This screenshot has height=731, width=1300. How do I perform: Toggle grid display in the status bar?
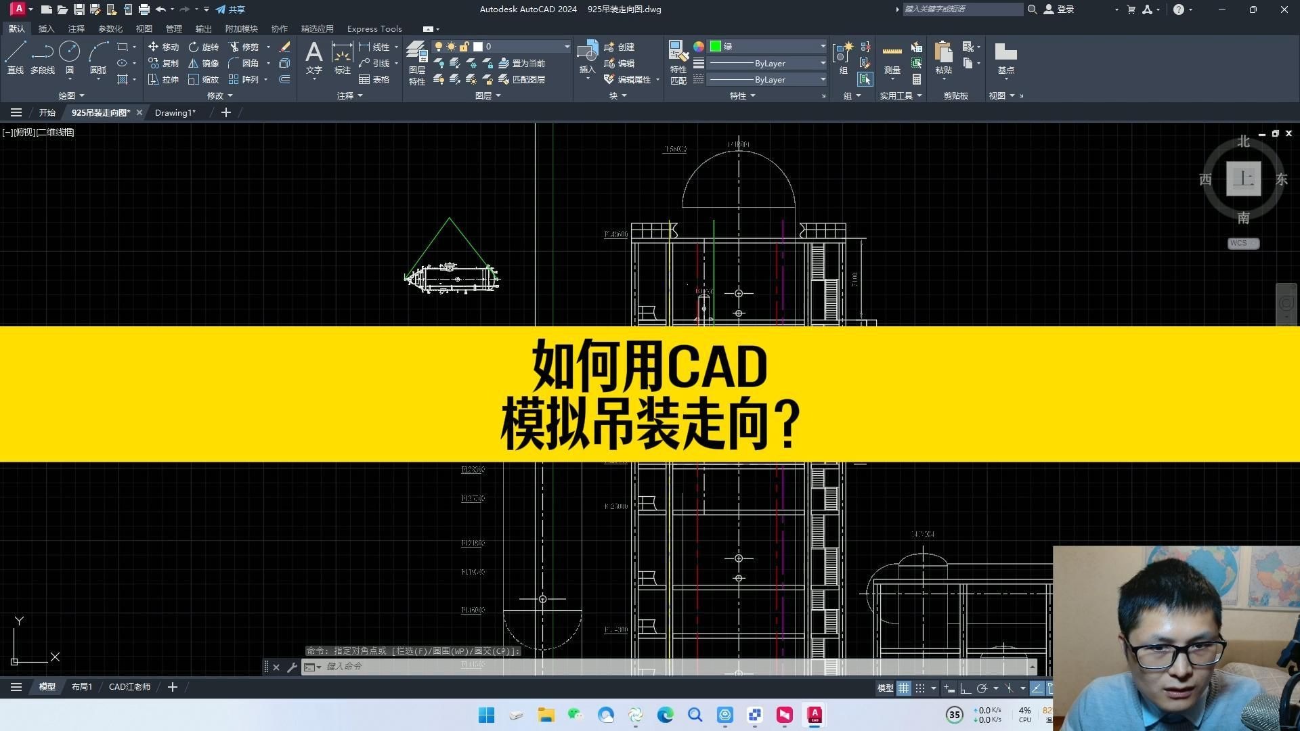tap(904, 688)
